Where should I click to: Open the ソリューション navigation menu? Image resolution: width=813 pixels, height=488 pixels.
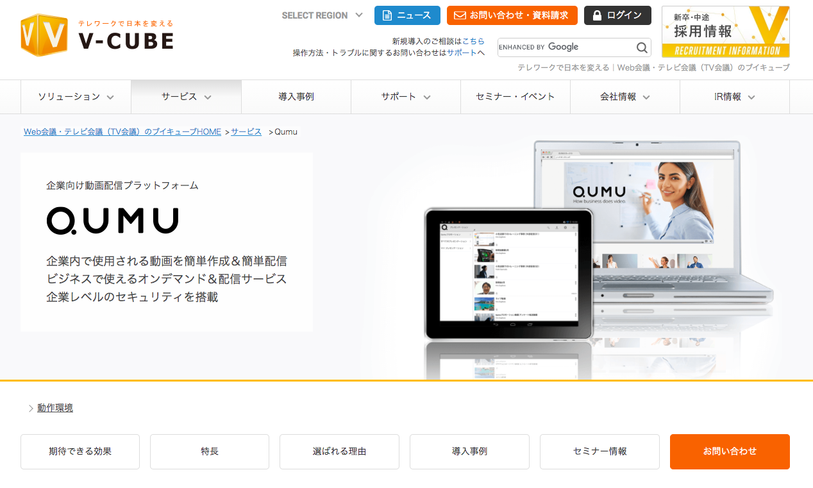[x=76, y=97]
